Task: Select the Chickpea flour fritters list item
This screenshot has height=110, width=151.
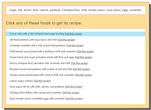Action: pyautogui.click(x=35, y=92)
